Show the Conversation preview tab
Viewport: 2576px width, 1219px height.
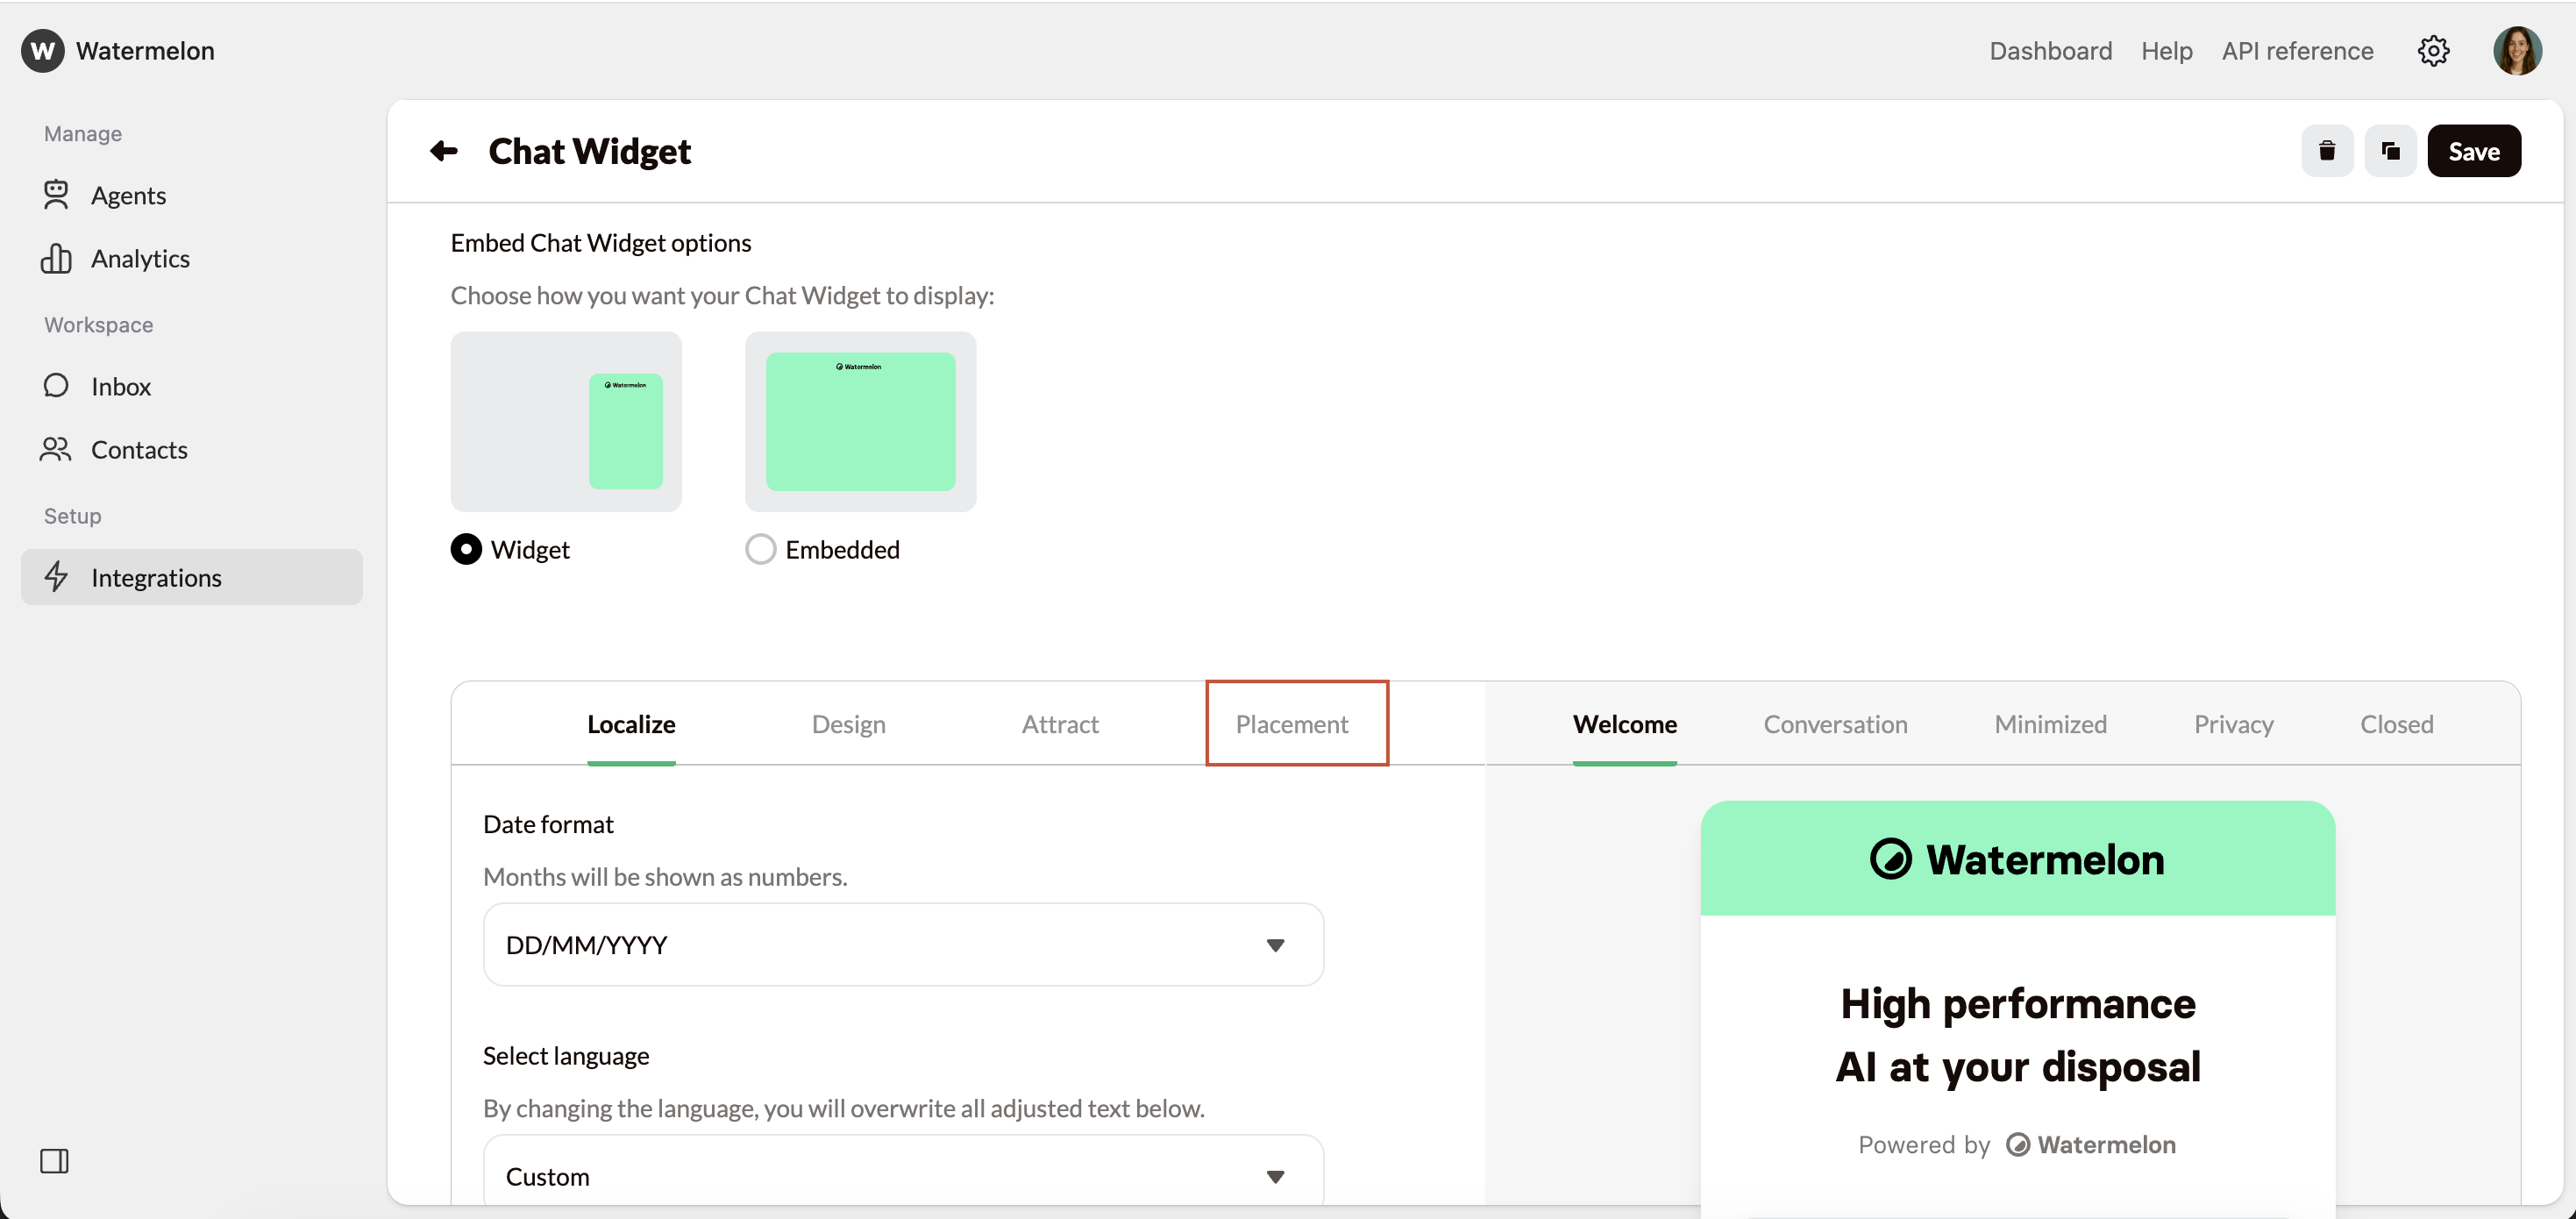(1834, 724)
